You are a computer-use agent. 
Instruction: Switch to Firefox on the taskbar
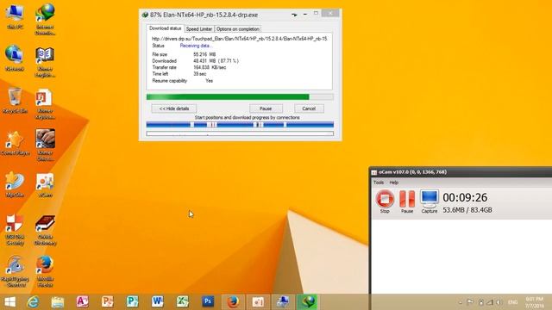[x=233, y=302]
